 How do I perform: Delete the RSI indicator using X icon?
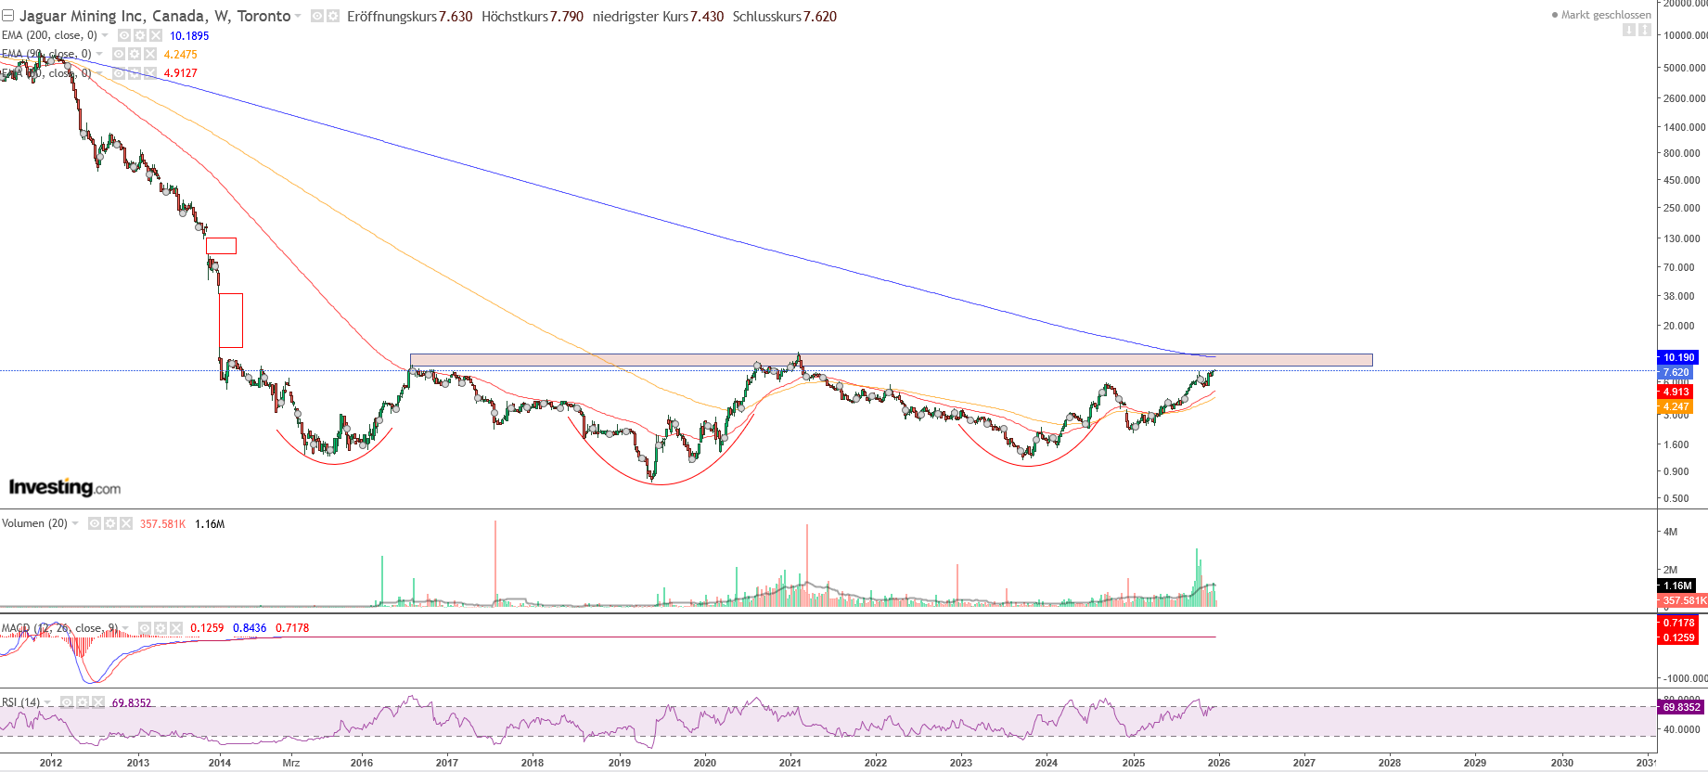[98, 702]
